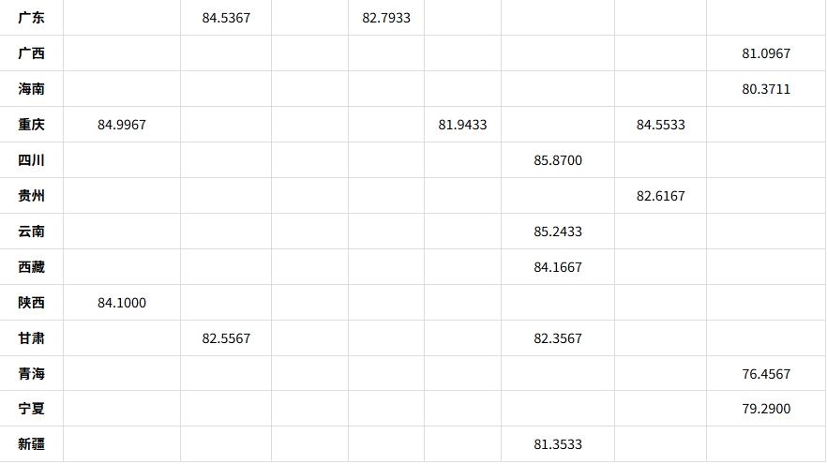Click the 海南 row label
Screen dimensions: 827x464
[31, 89]
